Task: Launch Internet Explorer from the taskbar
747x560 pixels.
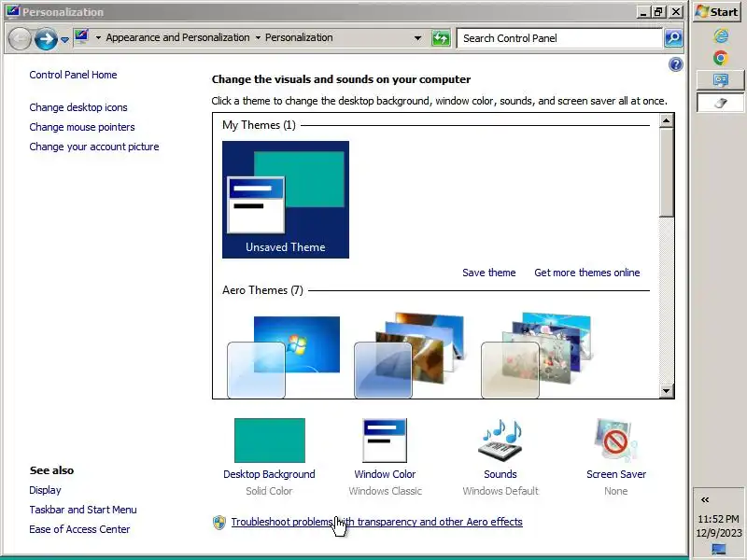Action: coord(720,36)
